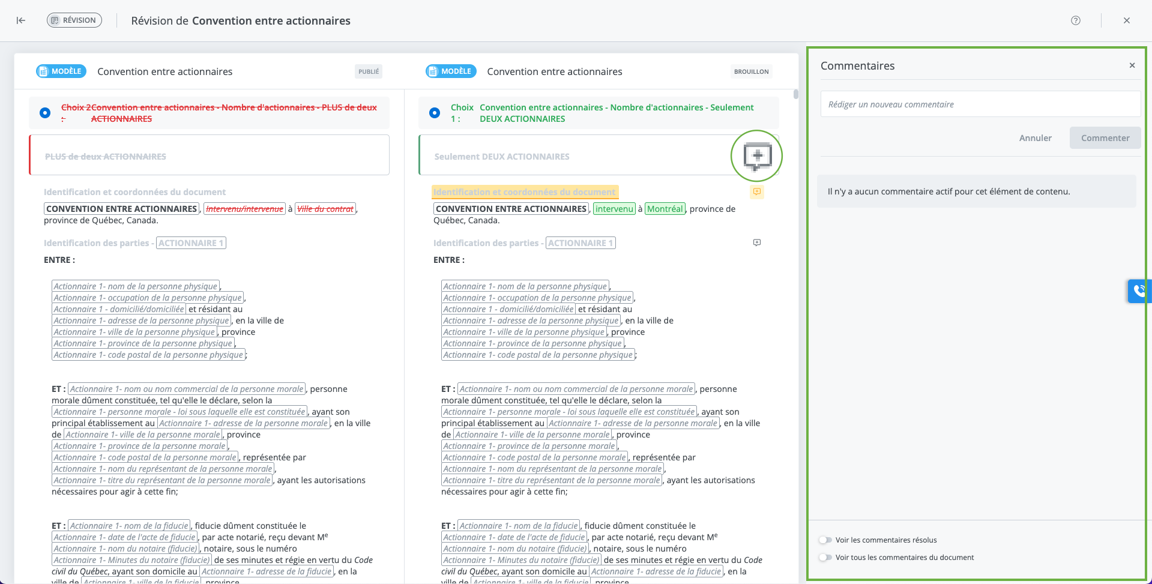The width and height of the screenshot is (1152, 584).
Task: Click the large add comment icon
Action: [x=756, y=156]
